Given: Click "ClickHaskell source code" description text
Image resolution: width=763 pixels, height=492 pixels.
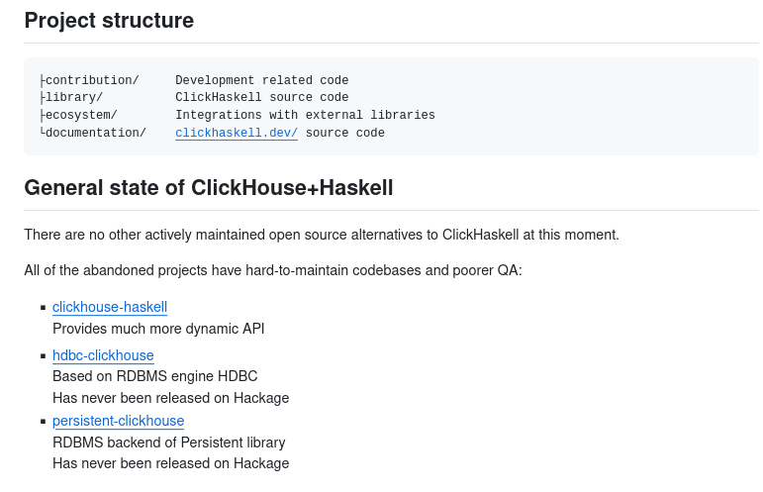Looking at the screenshot, I should point(261,97).
